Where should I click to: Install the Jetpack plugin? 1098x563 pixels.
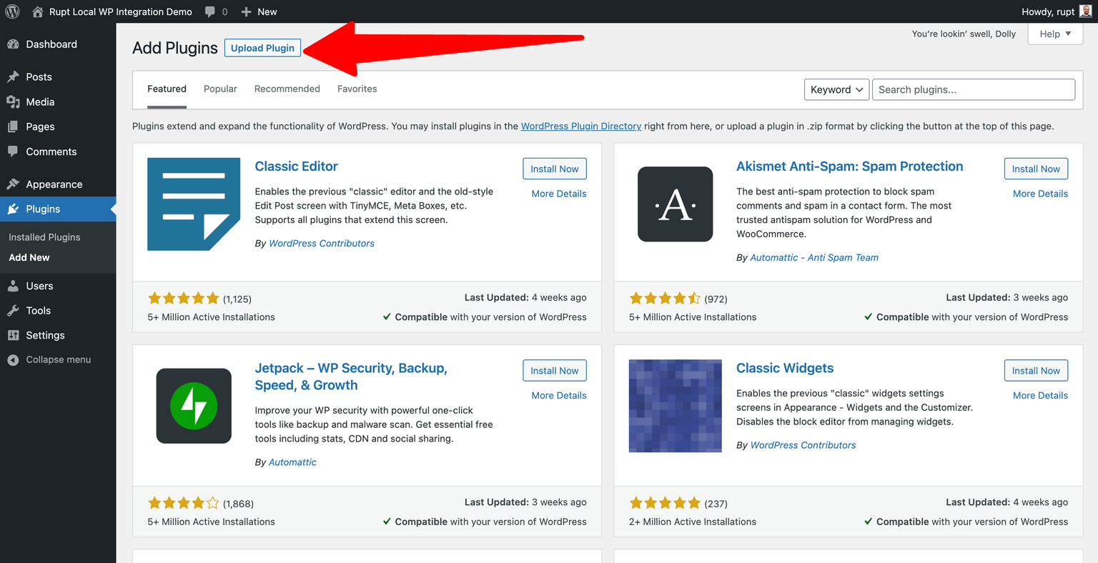click(x=555, y=370)
